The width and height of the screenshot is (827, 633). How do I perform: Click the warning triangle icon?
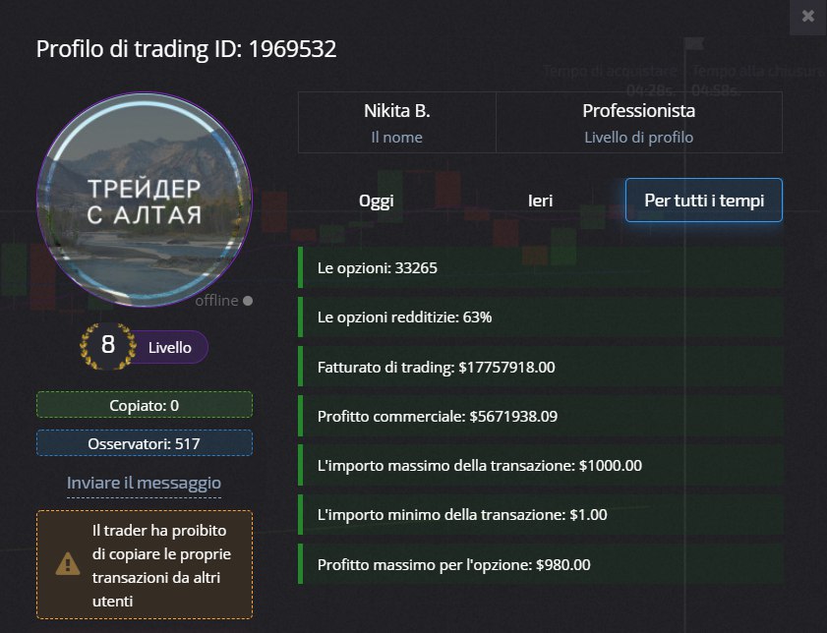tap(67, 563)
